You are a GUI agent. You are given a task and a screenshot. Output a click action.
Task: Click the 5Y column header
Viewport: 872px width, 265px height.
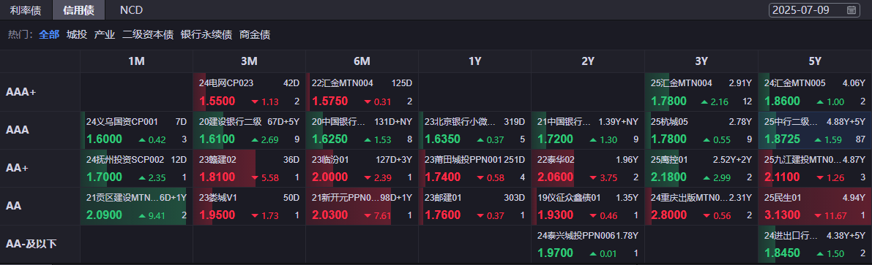tap(815, 61)
